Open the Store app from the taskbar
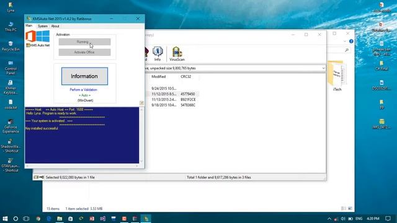This screenshot has width=397, height=223. [70, 219]
